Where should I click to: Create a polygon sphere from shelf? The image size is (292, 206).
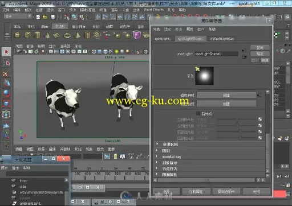click(x=18, y=35)
